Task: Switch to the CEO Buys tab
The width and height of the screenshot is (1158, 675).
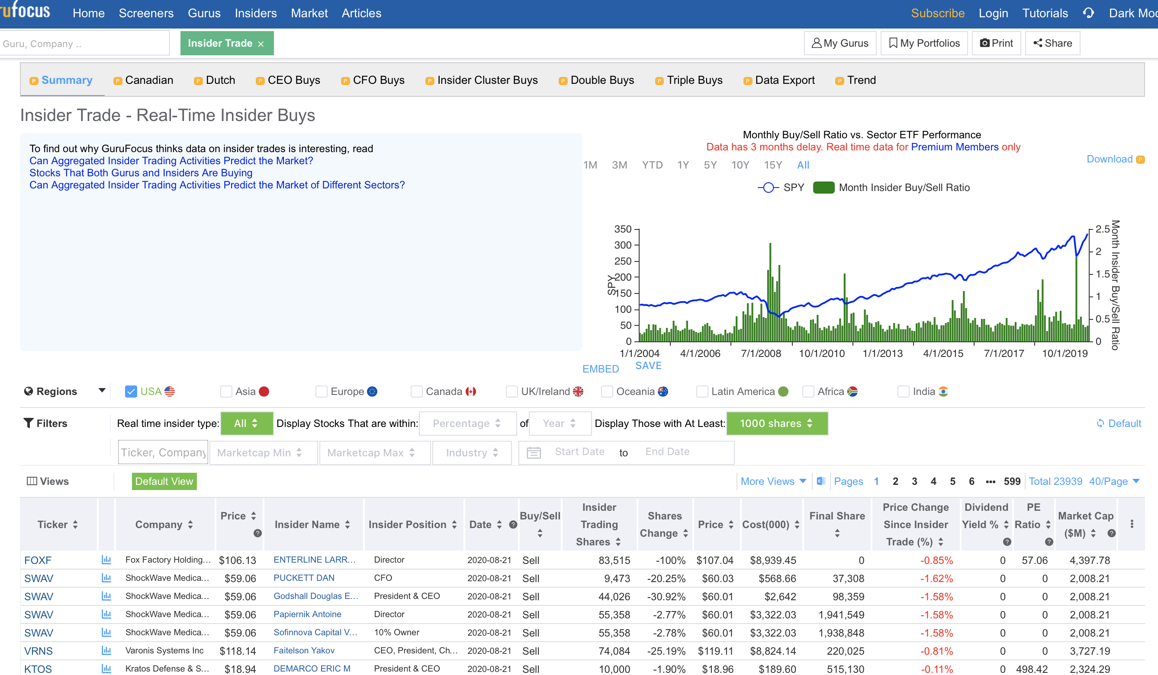Action: tap(288, 80)
